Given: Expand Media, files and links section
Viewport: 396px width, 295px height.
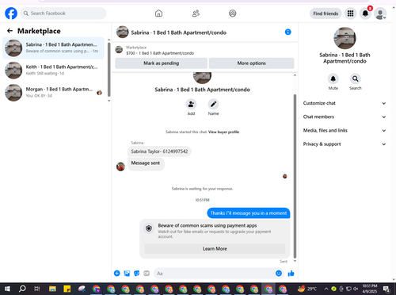Looking at the screenshot, I should click(345, 130).
